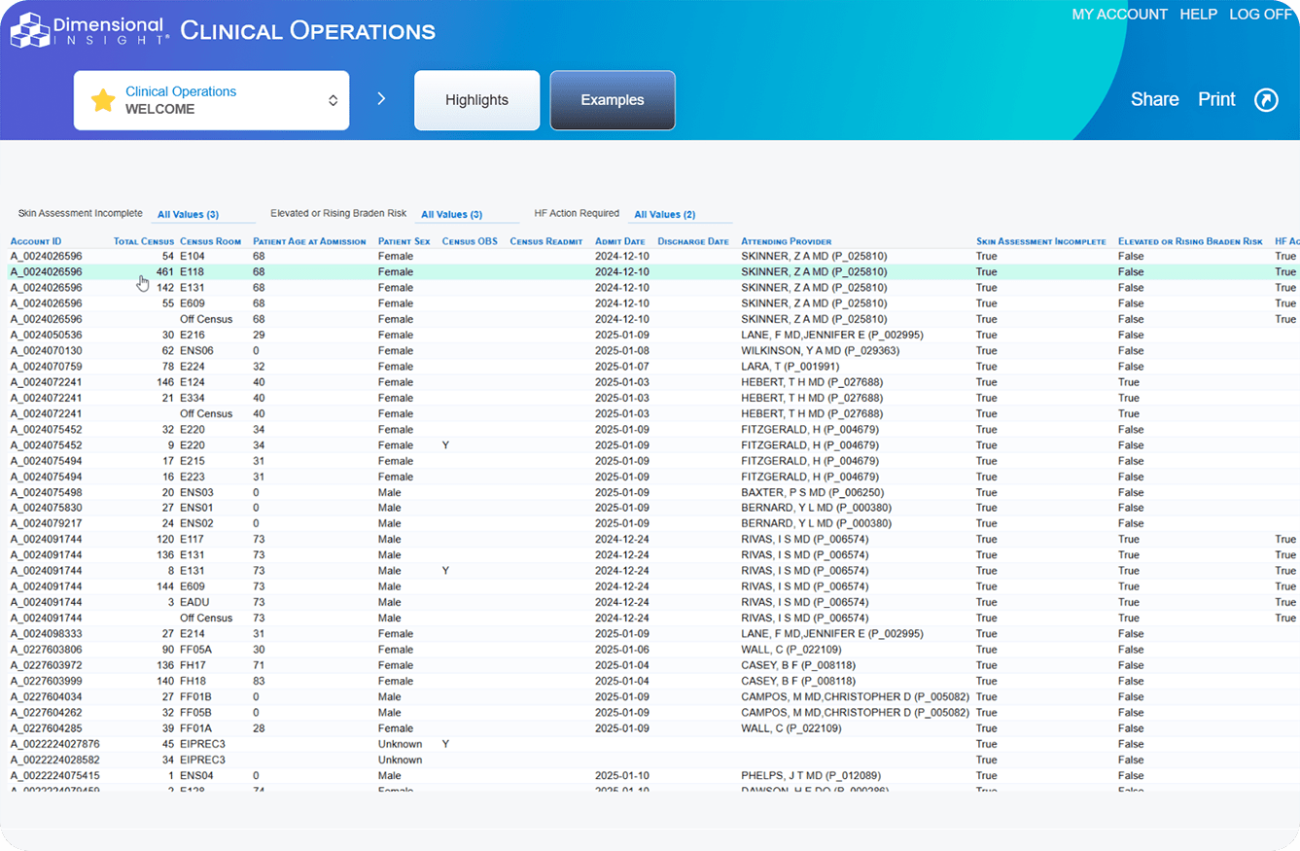Click the Help link

tap(1198, 15)
